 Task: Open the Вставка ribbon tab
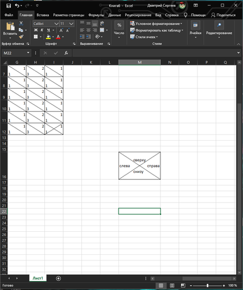coord(43,15)
